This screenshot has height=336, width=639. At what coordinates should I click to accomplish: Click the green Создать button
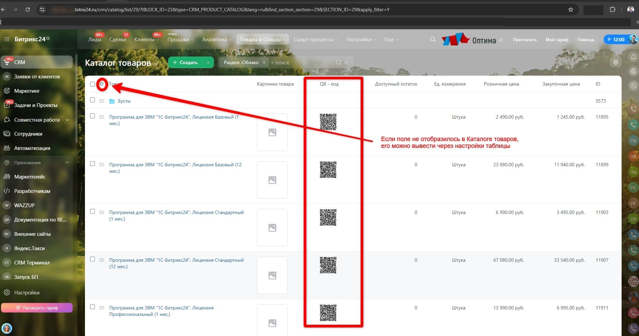185,62
